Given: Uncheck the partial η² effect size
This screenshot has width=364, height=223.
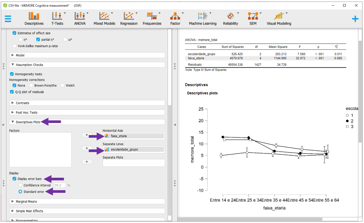Looking at the screenshot, I should click(38, 40).
